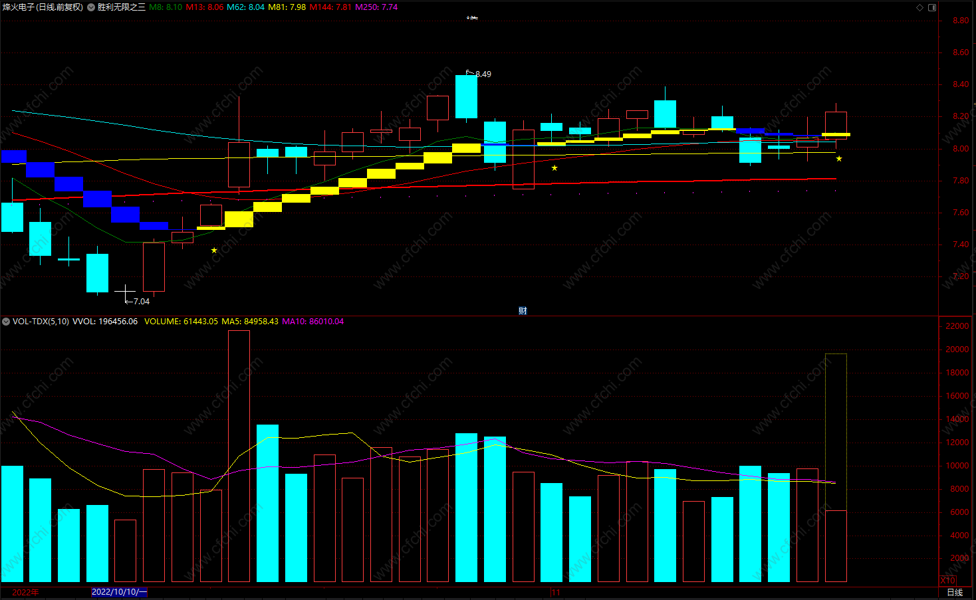Viewport: 976px width, 600px height.
Task: Click the MA5: 84958.43 volume label
Action: (x=250, y=322)
